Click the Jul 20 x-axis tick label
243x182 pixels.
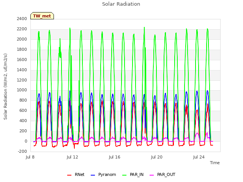pyautogui.click(x=157, y=157)
